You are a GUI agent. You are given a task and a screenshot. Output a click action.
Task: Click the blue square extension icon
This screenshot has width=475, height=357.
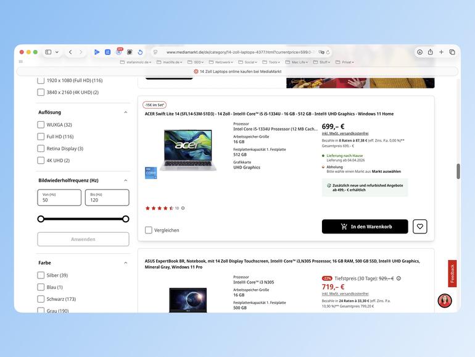point(107,52)
